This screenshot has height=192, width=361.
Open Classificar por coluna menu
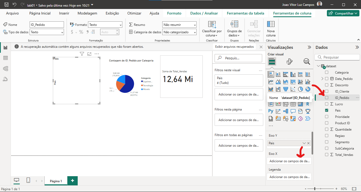212,29
